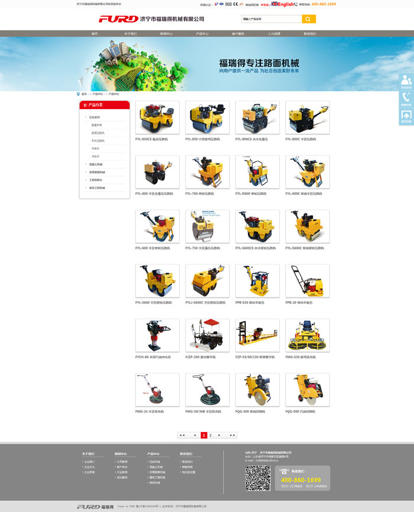
Task: Select 冲击夯 subcategory in sidebar
Action: tap(95, 156)
